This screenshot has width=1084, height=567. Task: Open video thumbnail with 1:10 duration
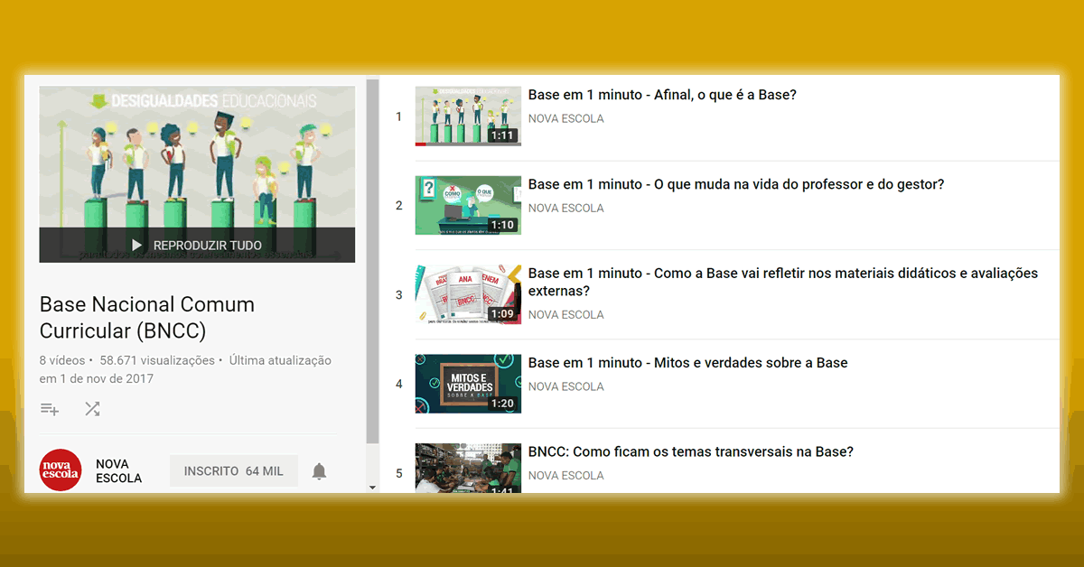[468, 205]
